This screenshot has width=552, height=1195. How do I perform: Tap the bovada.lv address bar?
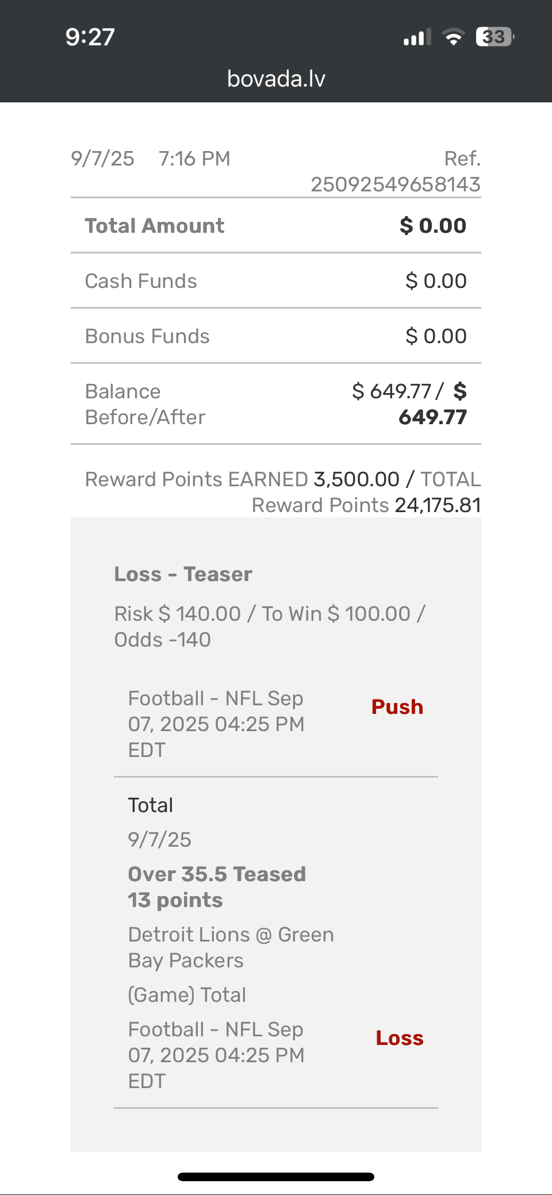point(276,79)
